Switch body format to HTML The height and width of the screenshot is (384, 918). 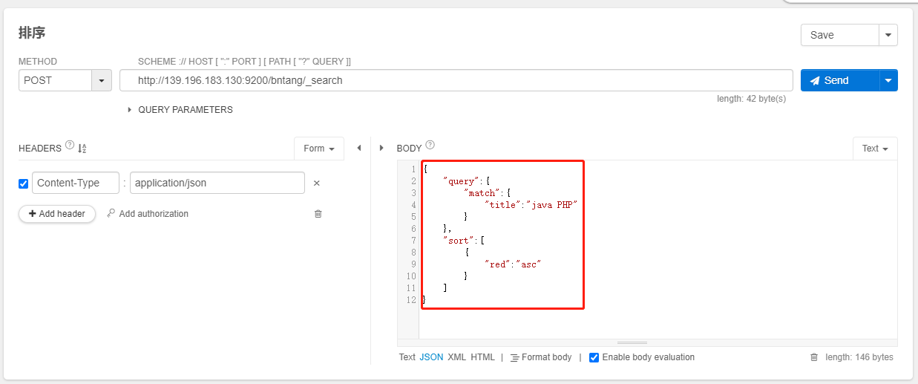tap(482, 357)
